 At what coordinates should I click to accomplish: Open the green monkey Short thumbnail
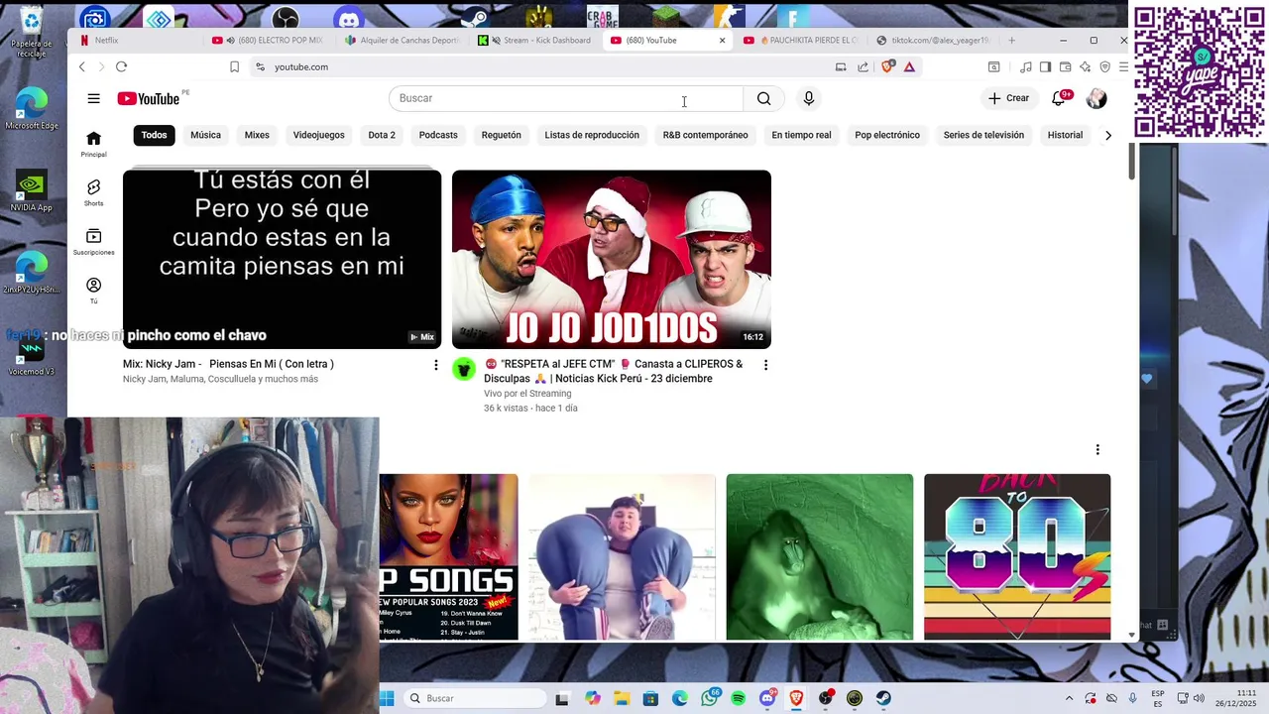[x=819, y=556]
